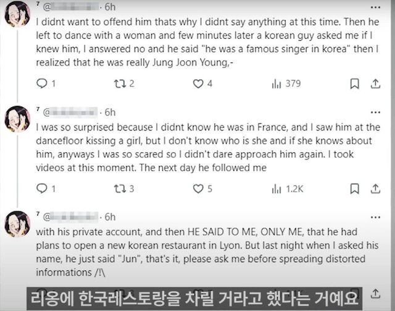395x311 pixels.
Task: Click the avatar beside the Lyon restaurant tweet
Action: point(17,223)
